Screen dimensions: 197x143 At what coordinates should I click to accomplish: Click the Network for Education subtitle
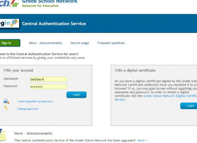pos(40,6)
